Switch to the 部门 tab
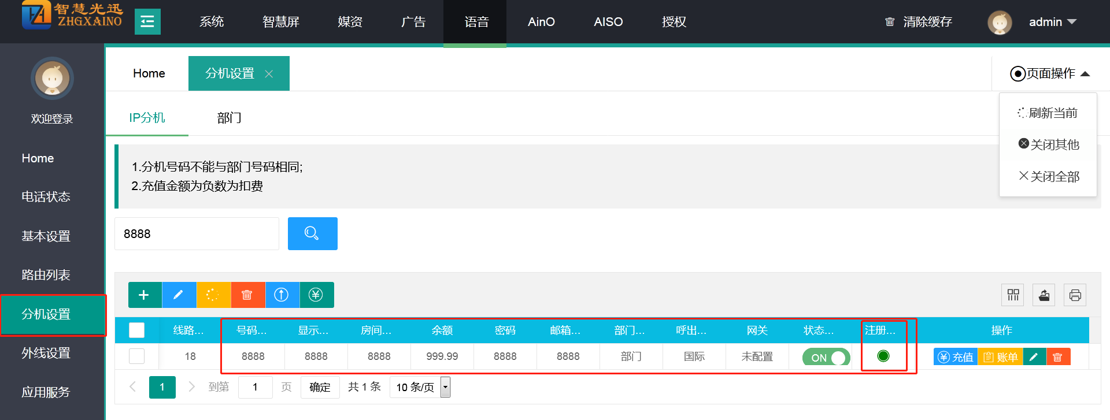Viewport: 1110px width, 420px height. [x=230, y=118]
